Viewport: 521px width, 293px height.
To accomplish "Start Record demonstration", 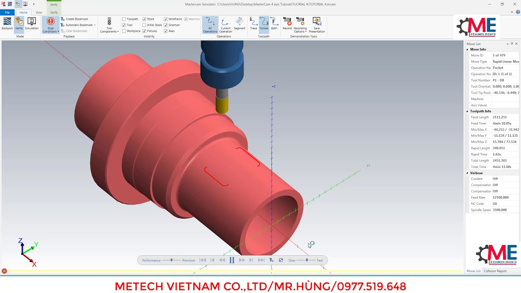I will point(287,24).
